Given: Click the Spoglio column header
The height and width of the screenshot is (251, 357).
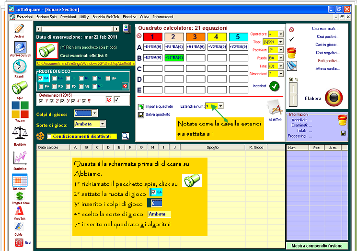Looking at the screenshot, I should (213, 148).
